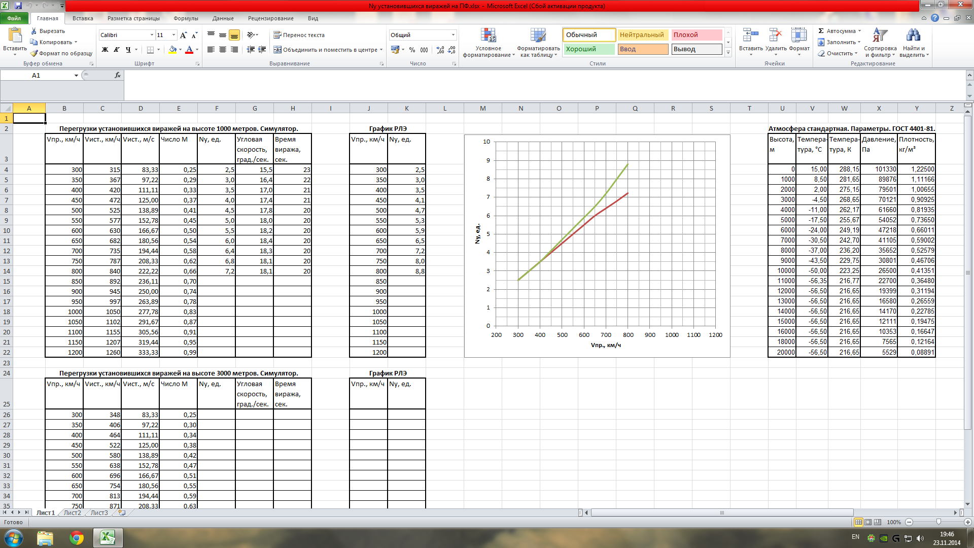Toggle italic formatting К button

[117, 50]
